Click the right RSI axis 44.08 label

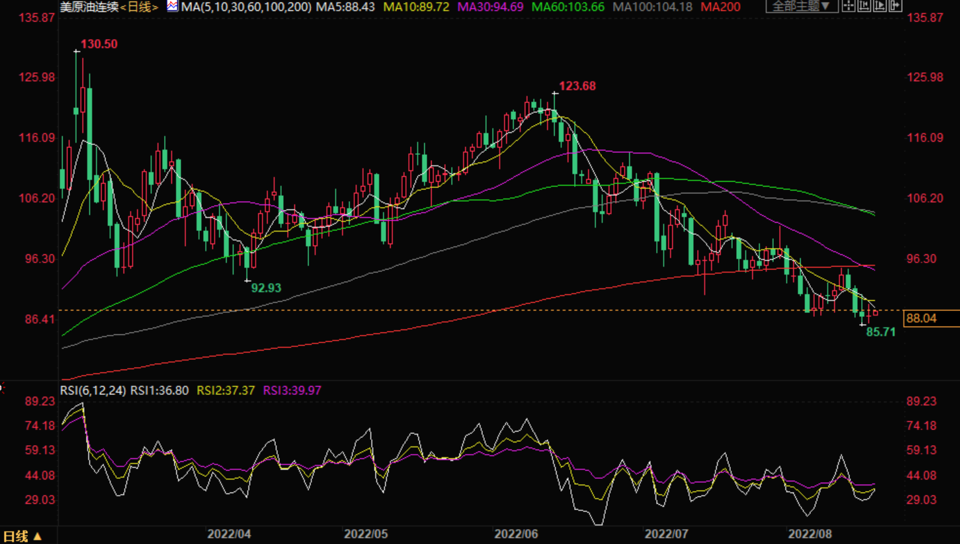(922, 476)
